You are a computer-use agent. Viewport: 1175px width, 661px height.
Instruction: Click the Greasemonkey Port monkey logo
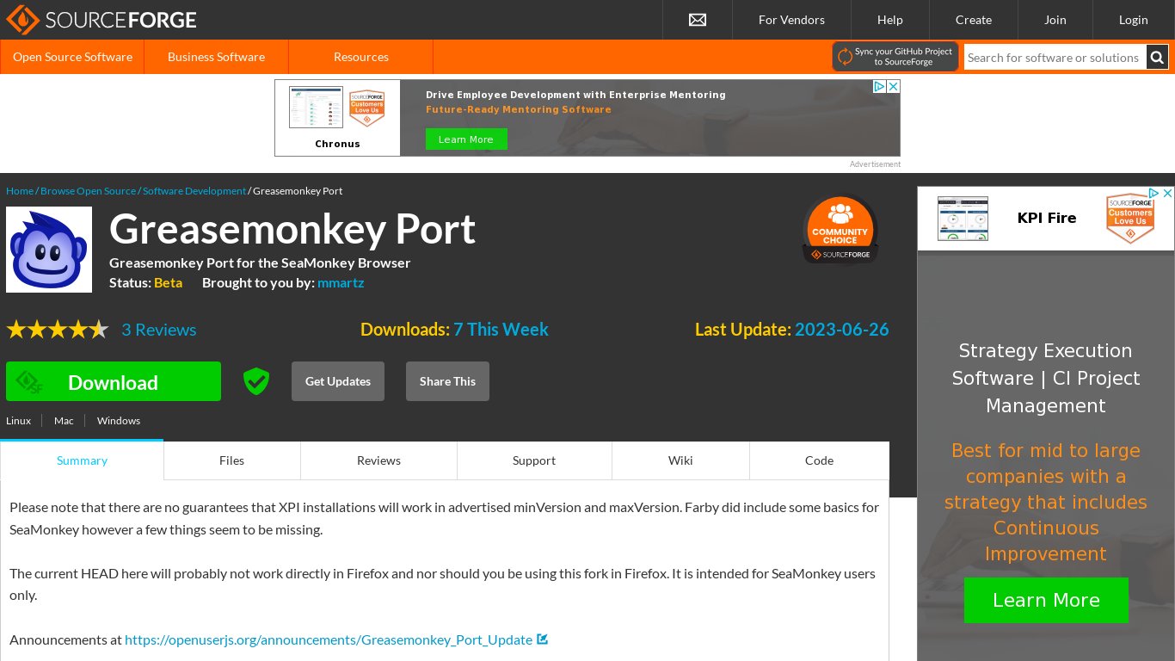click(x=49, y=250)
